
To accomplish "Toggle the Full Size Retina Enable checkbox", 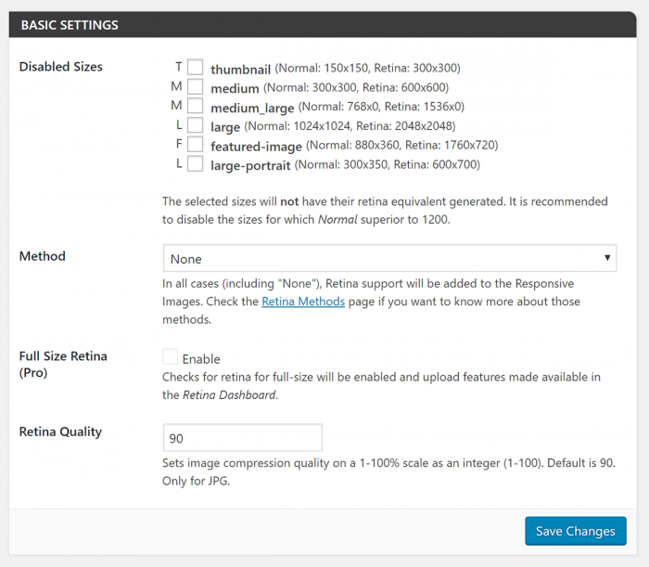I will pos(170,358).
